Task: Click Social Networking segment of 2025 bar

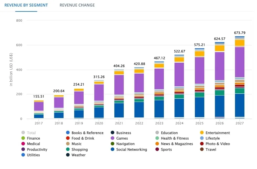Action: click(200, 107)
